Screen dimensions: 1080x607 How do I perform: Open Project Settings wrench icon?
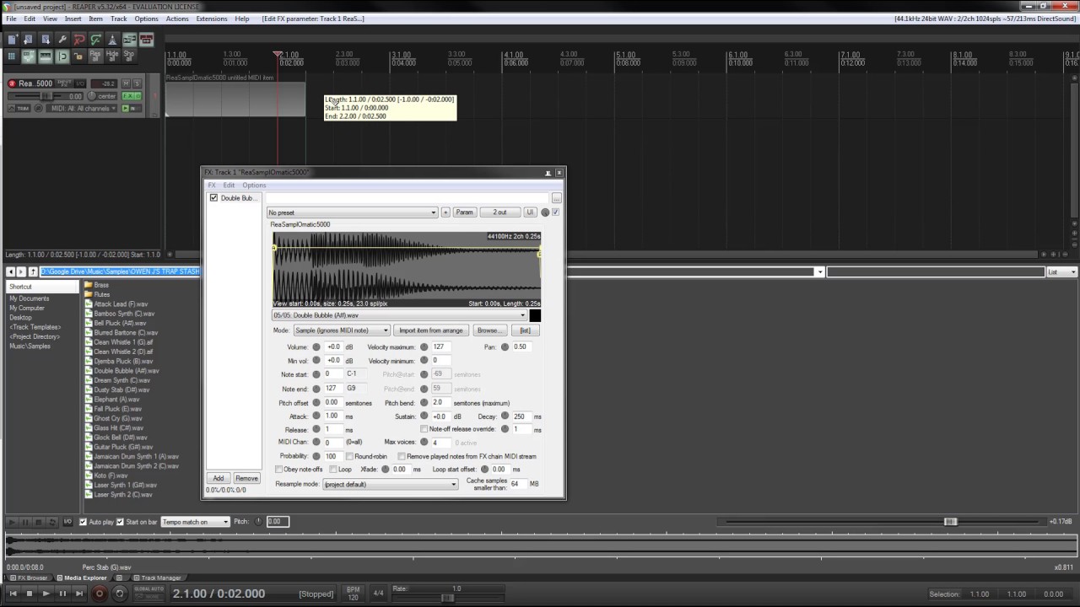click(x=62, y=40)
